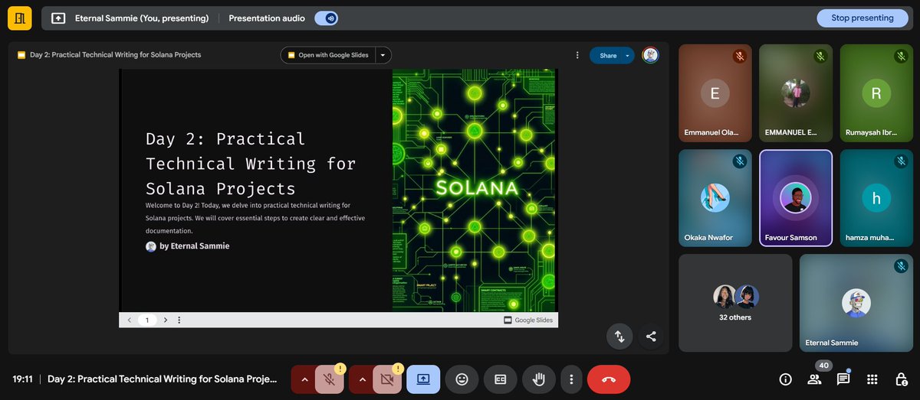Viewport: 920px width, 400px height.
Task: Click the 19:11 clock text
Action: 22,379
